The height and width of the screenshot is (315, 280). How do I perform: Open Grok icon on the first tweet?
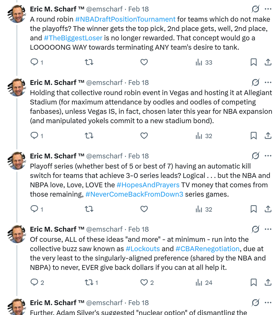255,9
